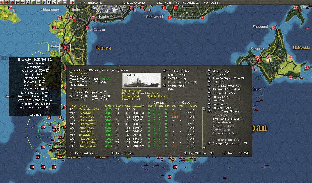Image resolution: width=312 pixels, height=183 pixels.
Task: Click the two yellow ships toolbar icon
Action: tap(28, 2)
